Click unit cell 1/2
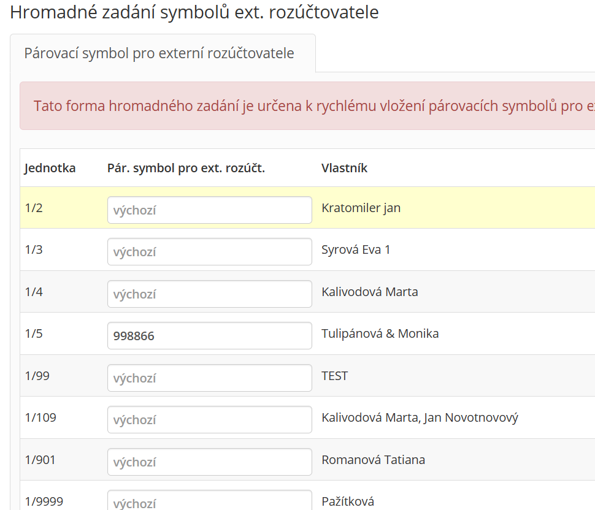Screen dimensions: 595x510 34,208
